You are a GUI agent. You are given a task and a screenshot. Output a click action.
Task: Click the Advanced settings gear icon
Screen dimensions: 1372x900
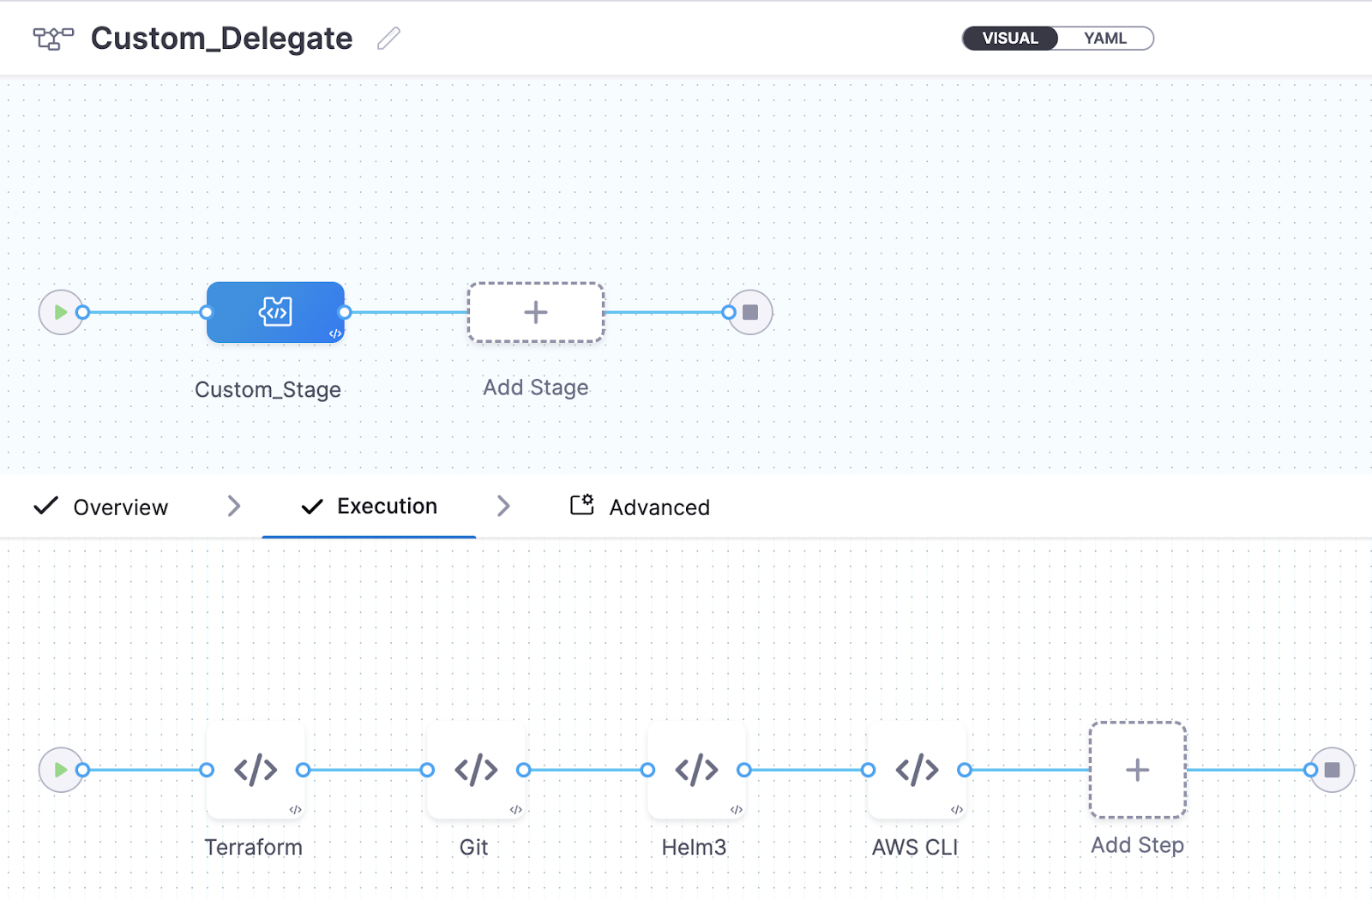pyautogui.click(x=582, y=504)
